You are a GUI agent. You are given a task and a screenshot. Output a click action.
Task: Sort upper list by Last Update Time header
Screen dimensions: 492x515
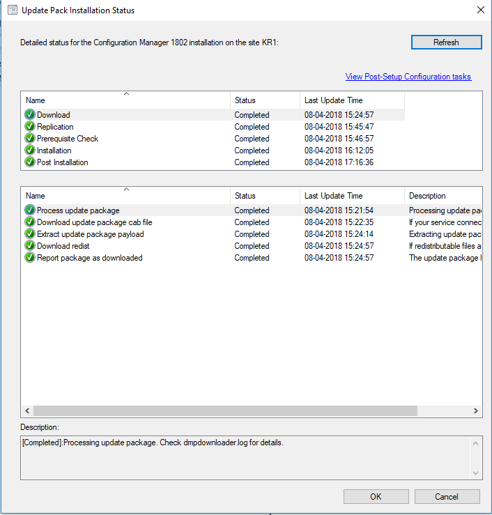click(x=352, y=100)
